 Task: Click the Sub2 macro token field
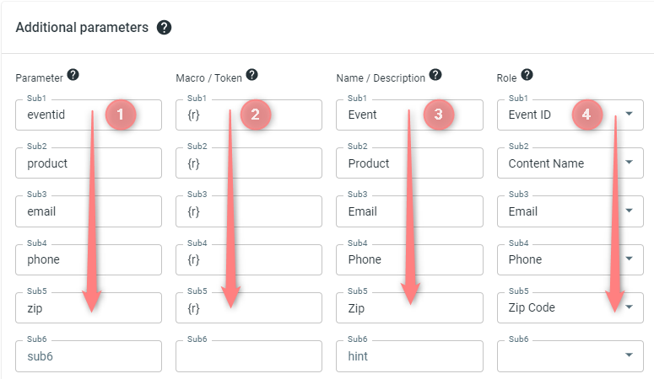click(249, 163)
